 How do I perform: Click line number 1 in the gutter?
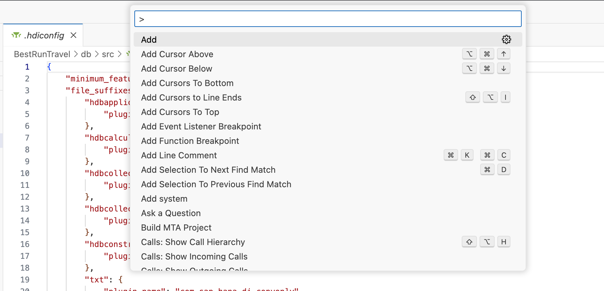coord(27,67)
